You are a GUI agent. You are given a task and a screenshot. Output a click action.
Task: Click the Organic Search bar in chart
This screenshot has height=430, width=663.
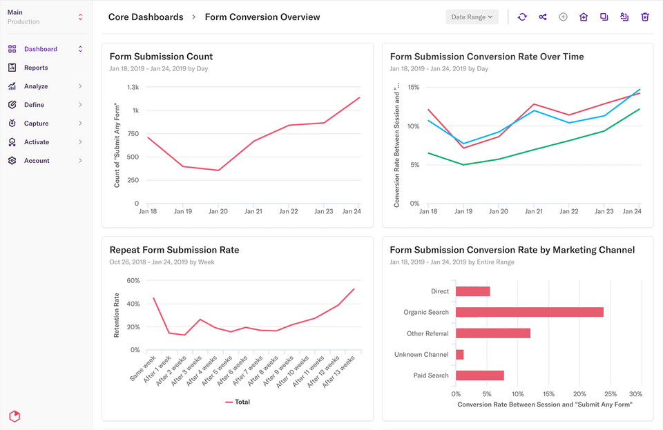[x=530, y=312]
